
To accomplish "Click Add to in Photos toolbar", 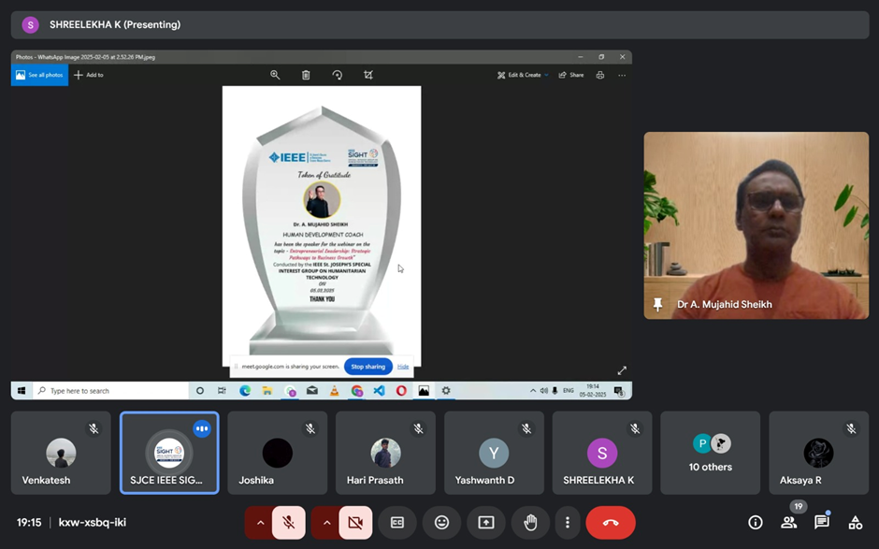I will (x=89, y=75).
